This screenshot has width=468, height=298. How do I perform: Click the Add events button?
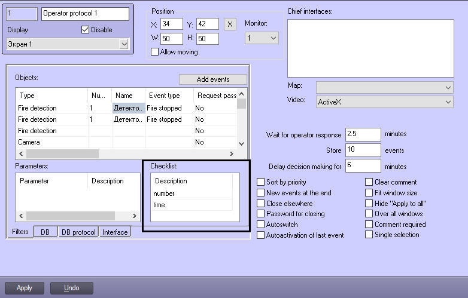click(212, 79)
